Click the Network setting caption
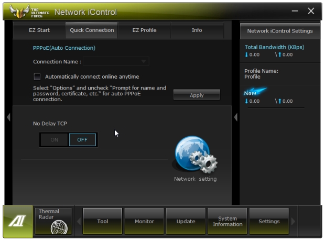 click(x=195, y=179)
